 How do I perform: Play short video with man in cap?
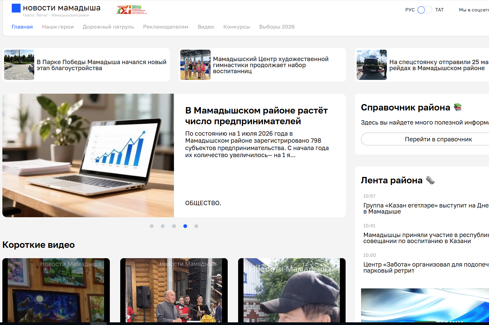pyautogui.click(x=292, y=290)
